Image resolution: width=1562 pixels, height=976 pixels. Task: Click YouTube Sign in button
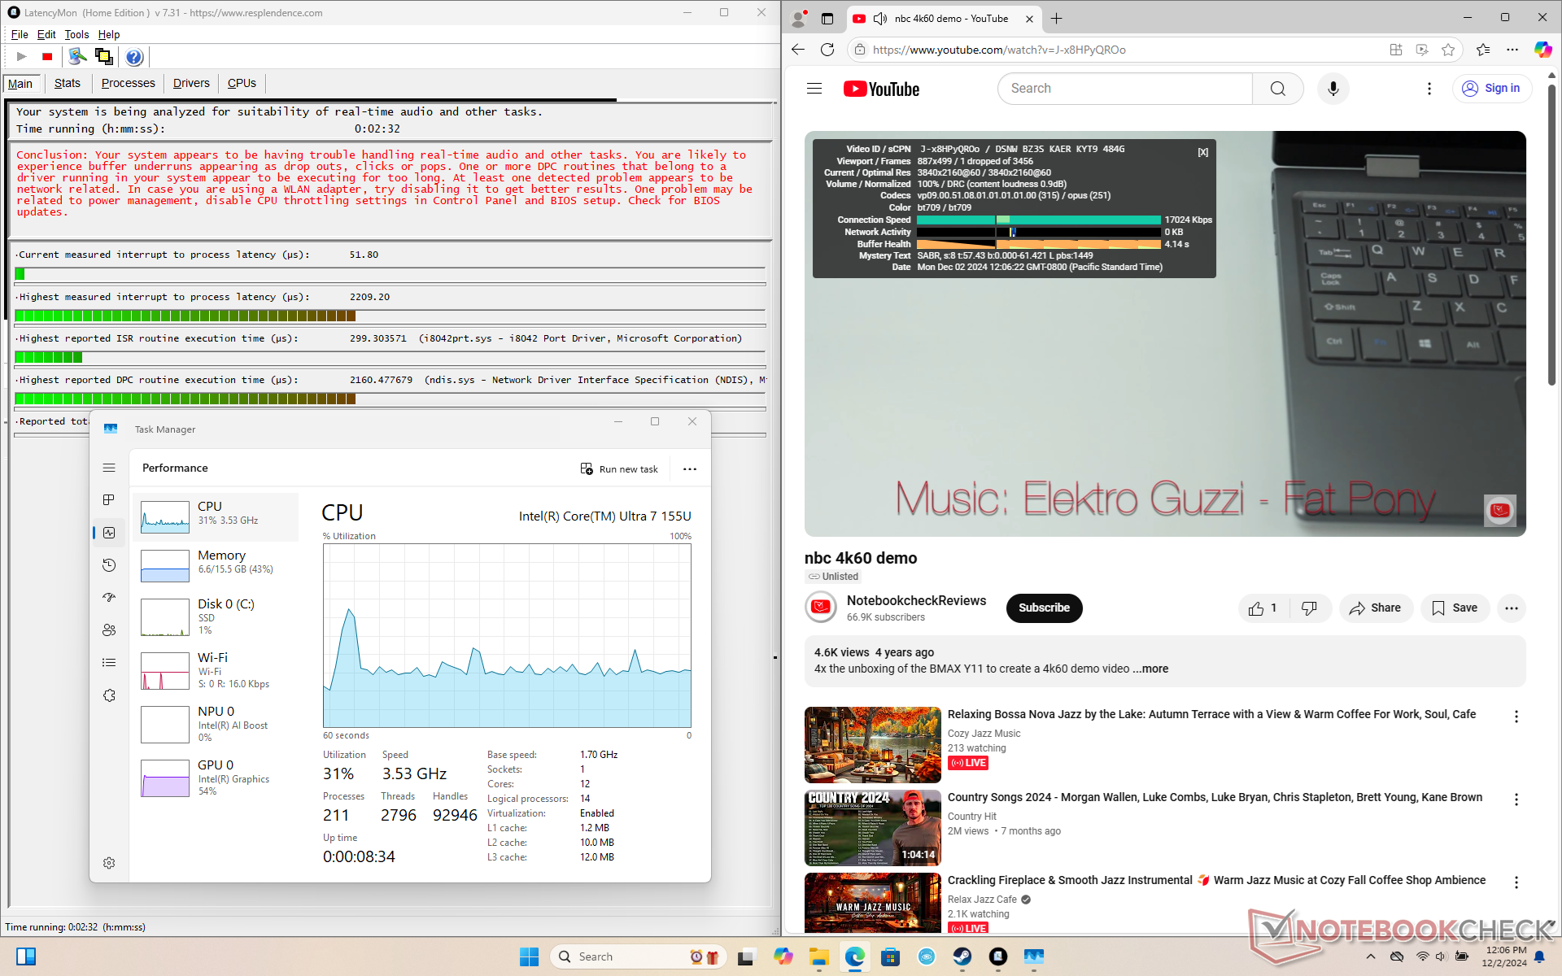point(1491,89)
